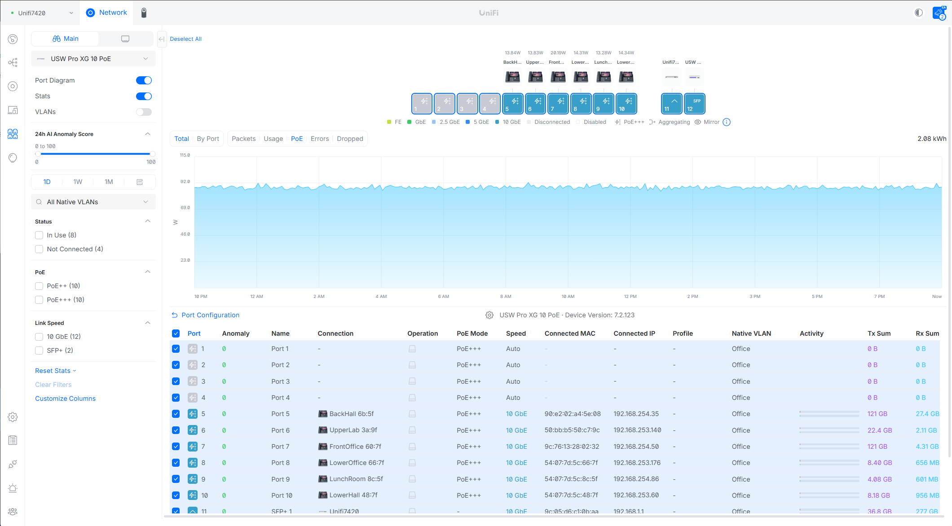
Task: Open custom date range calendar icon
Action: 140,182
